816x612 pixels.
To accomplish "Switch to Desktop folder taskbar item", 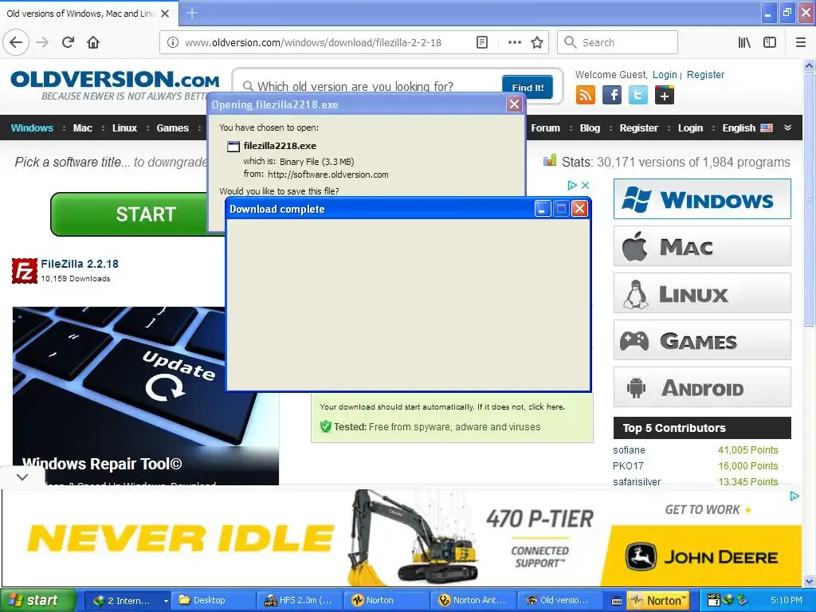I will pos(214,601).
